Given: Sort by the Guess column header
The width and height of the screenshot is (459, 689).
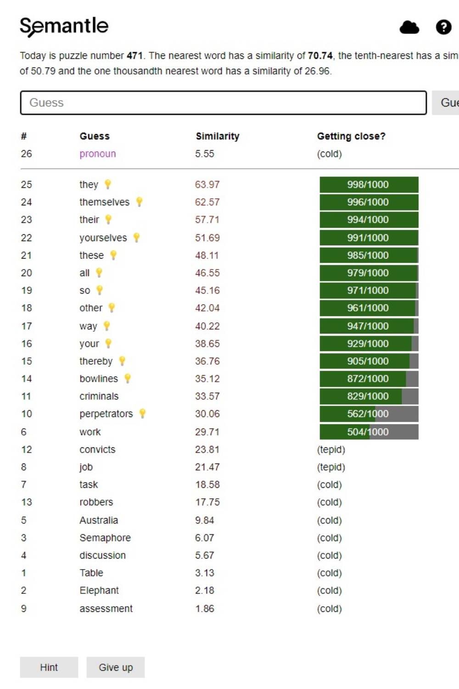Looking at the screenshot, I should (x=95, y=136).
